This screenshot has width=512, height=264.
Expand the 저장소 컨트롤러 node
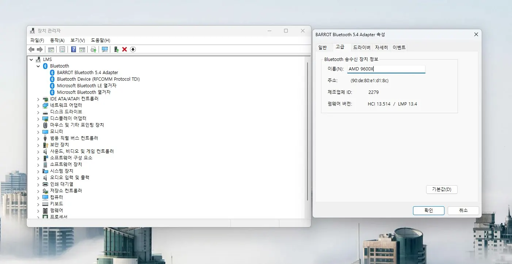(x=38, y=191)
